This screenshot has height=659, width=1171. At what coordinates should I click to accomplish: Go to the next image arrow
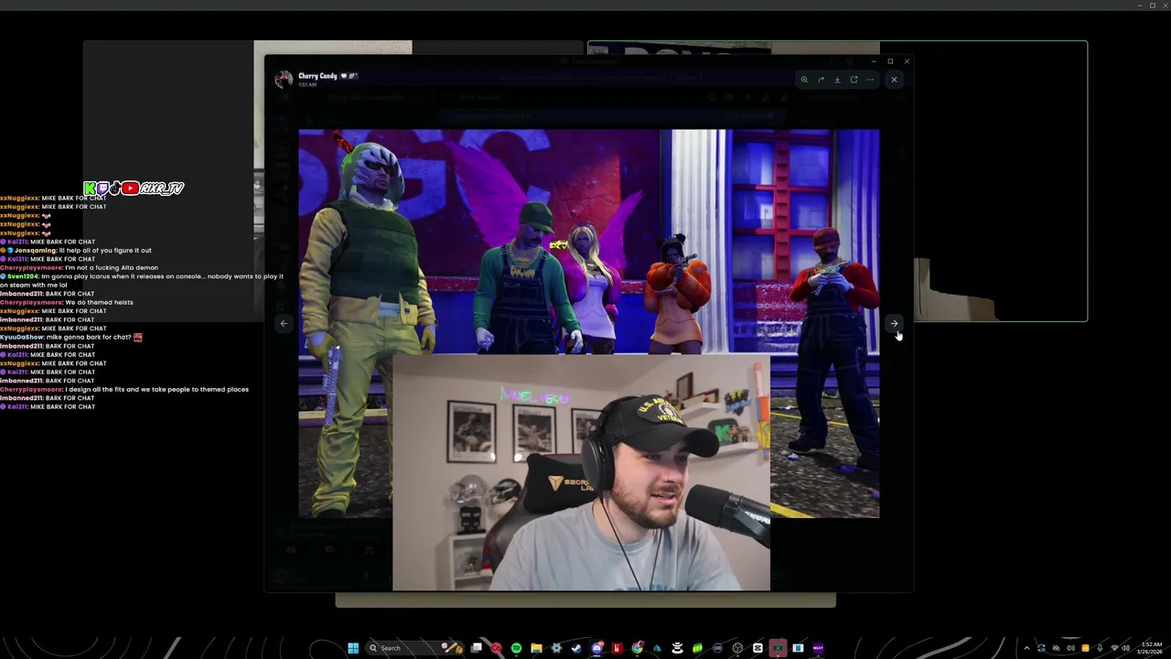(x=894, y=323)
